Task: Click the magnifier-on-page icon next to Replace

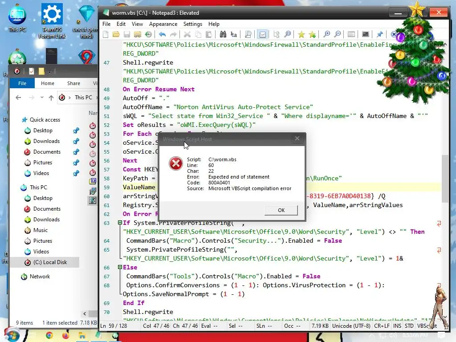Action: (x=248, y=35)
